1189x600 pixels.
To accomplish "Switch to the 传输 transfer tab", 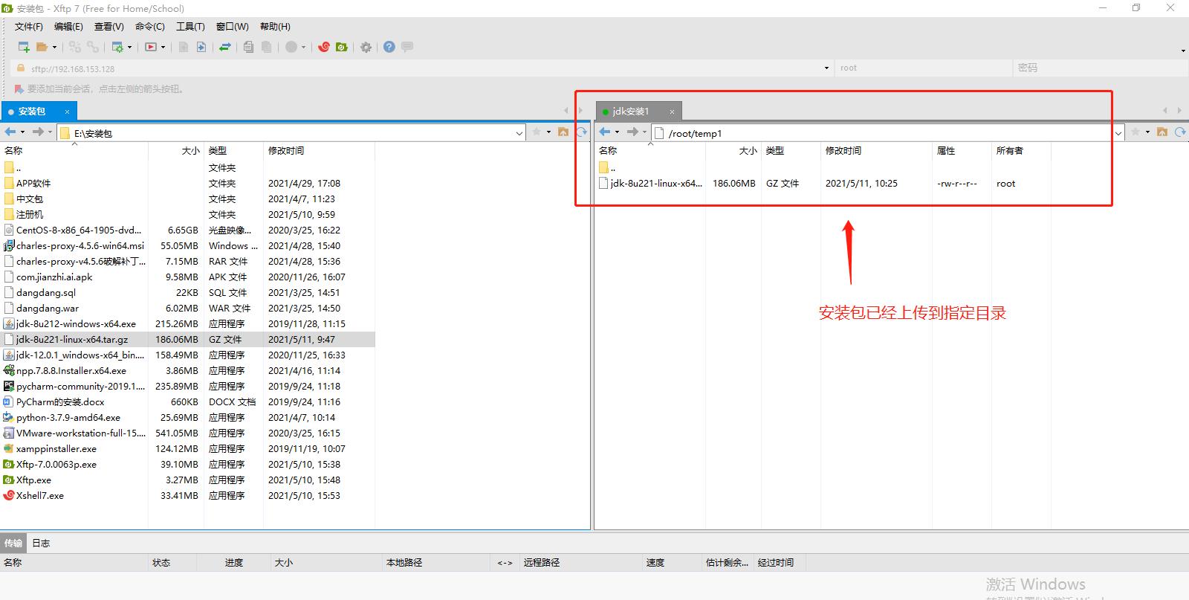I will (x=13, y=543).
